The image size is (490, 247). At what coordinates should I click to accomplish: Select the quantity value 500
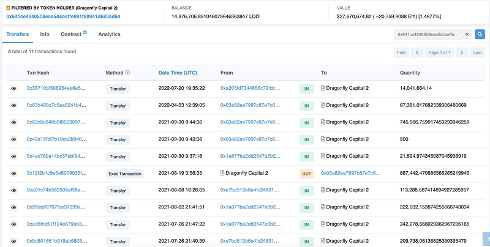coord(404,139)
